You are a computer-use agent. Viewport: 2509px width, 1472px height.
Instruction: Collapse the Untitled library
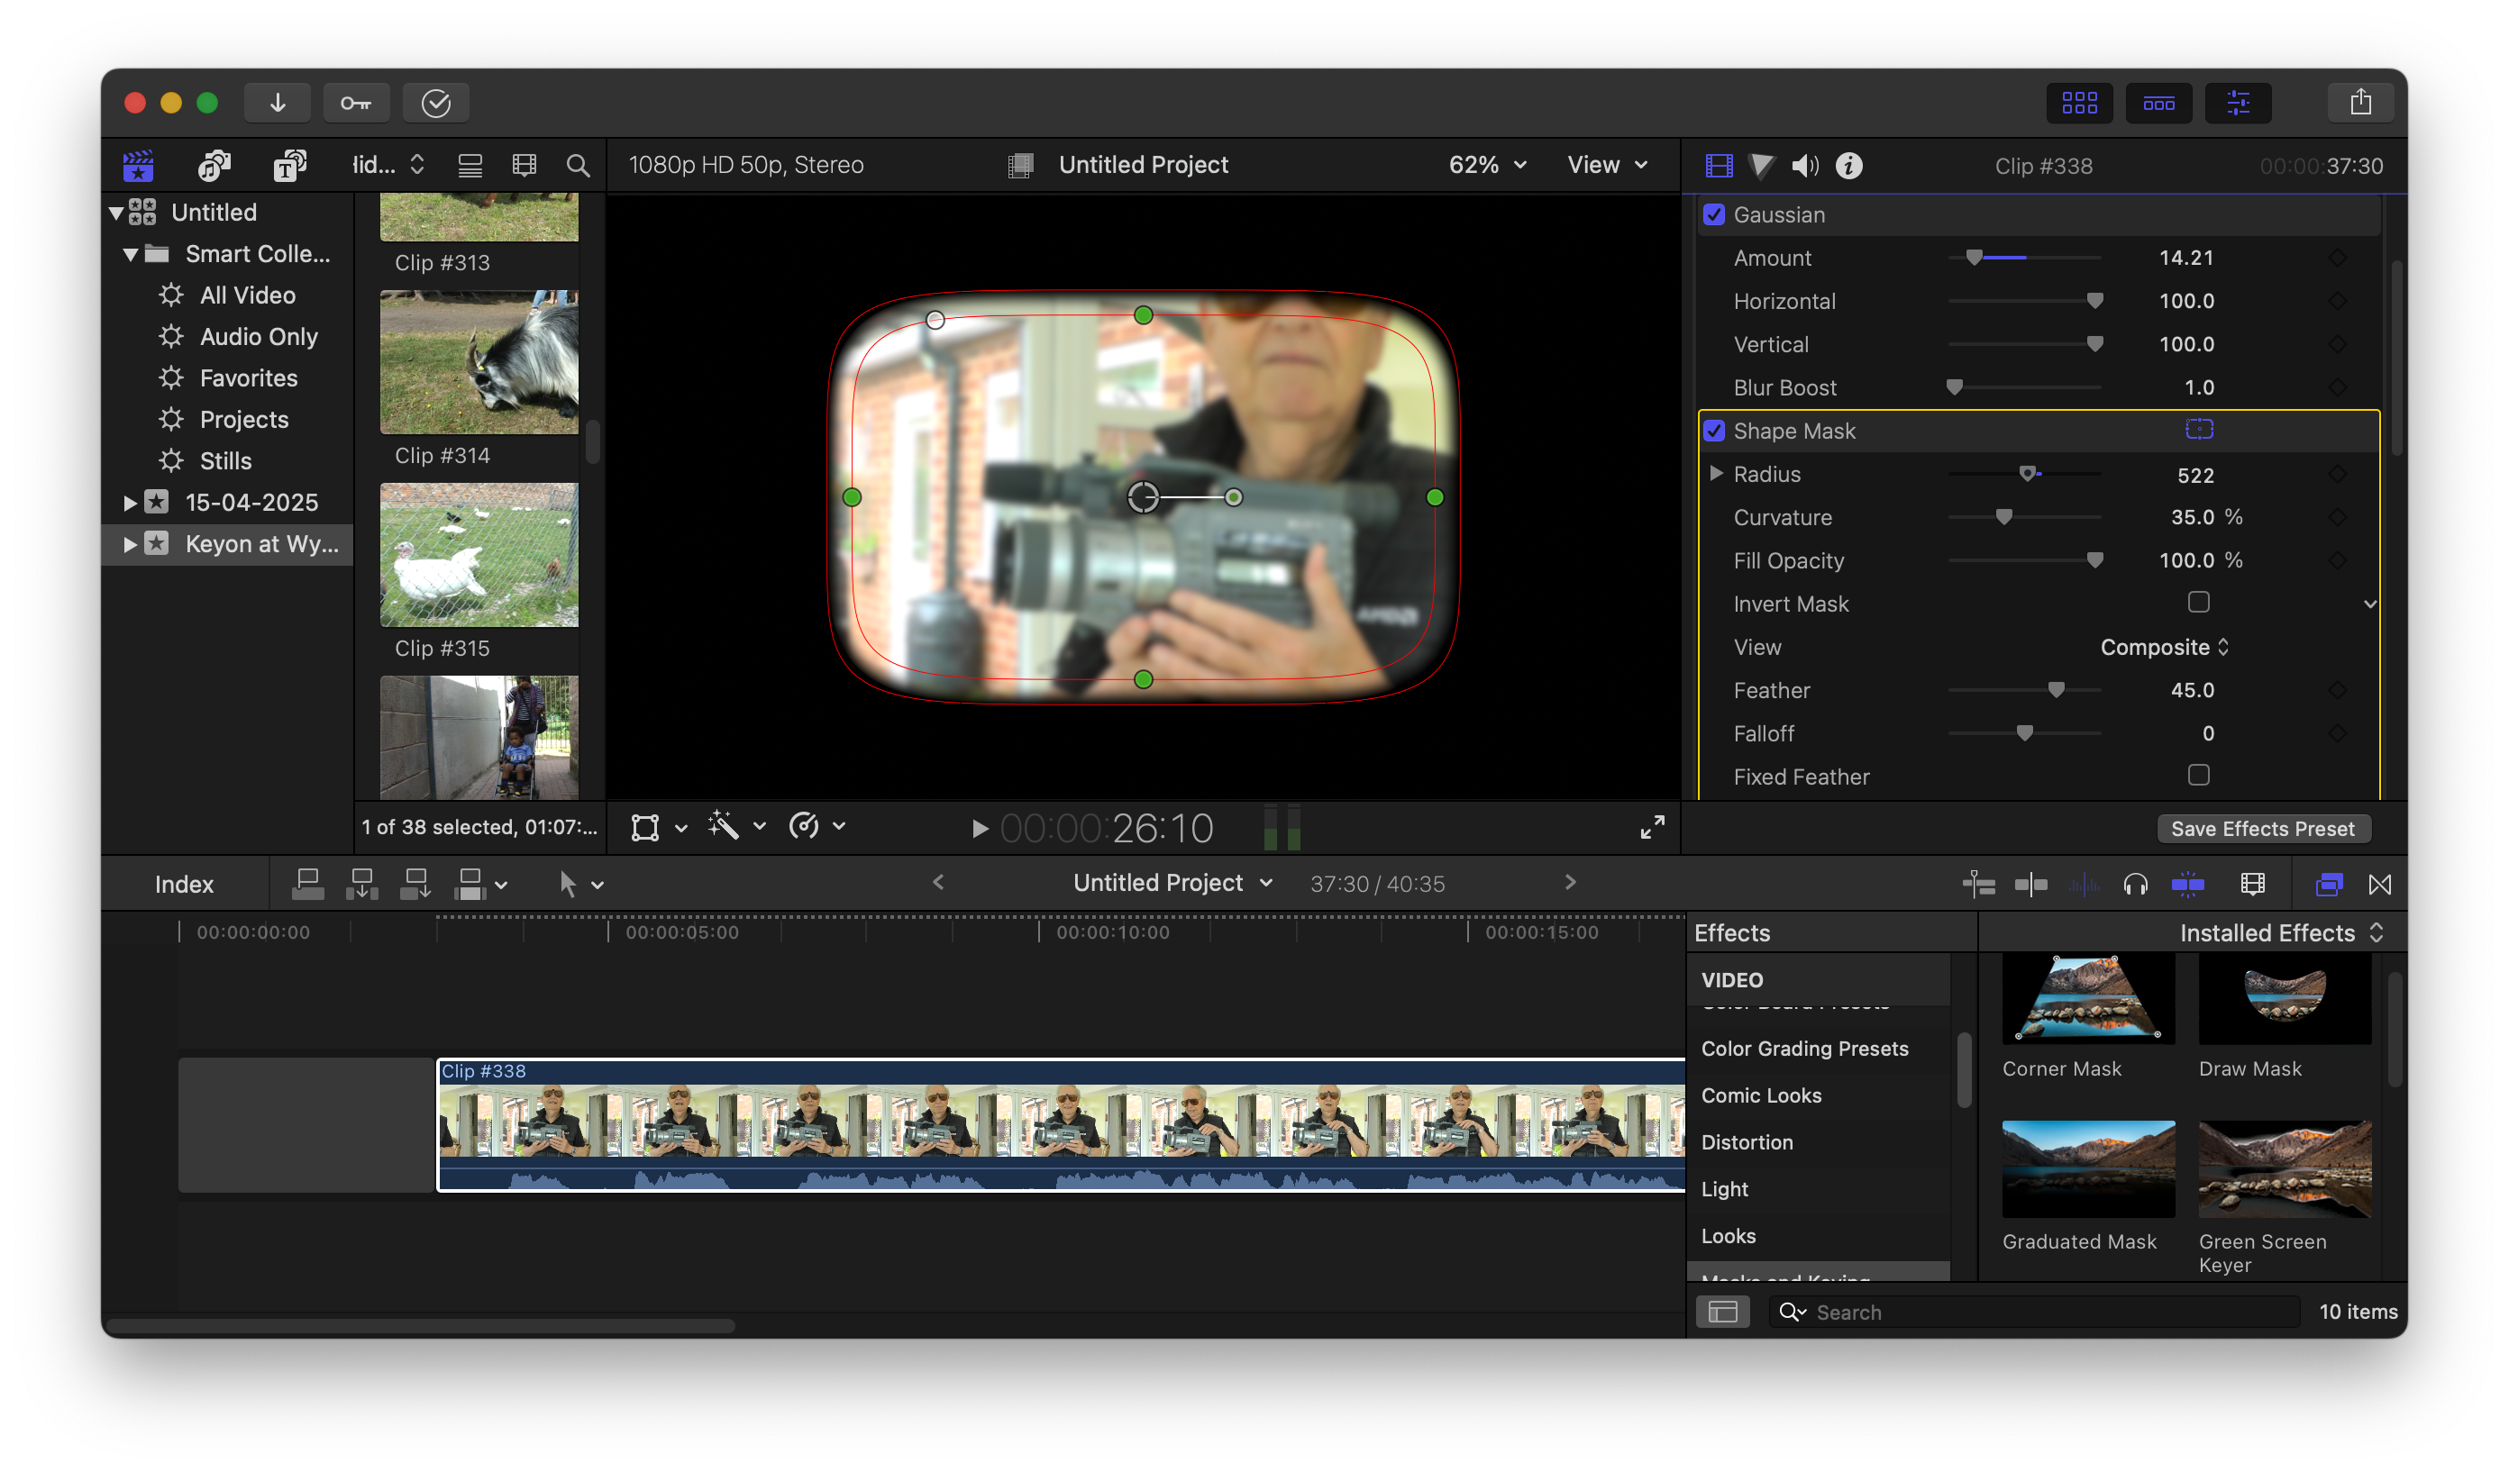tap(116, 213)
